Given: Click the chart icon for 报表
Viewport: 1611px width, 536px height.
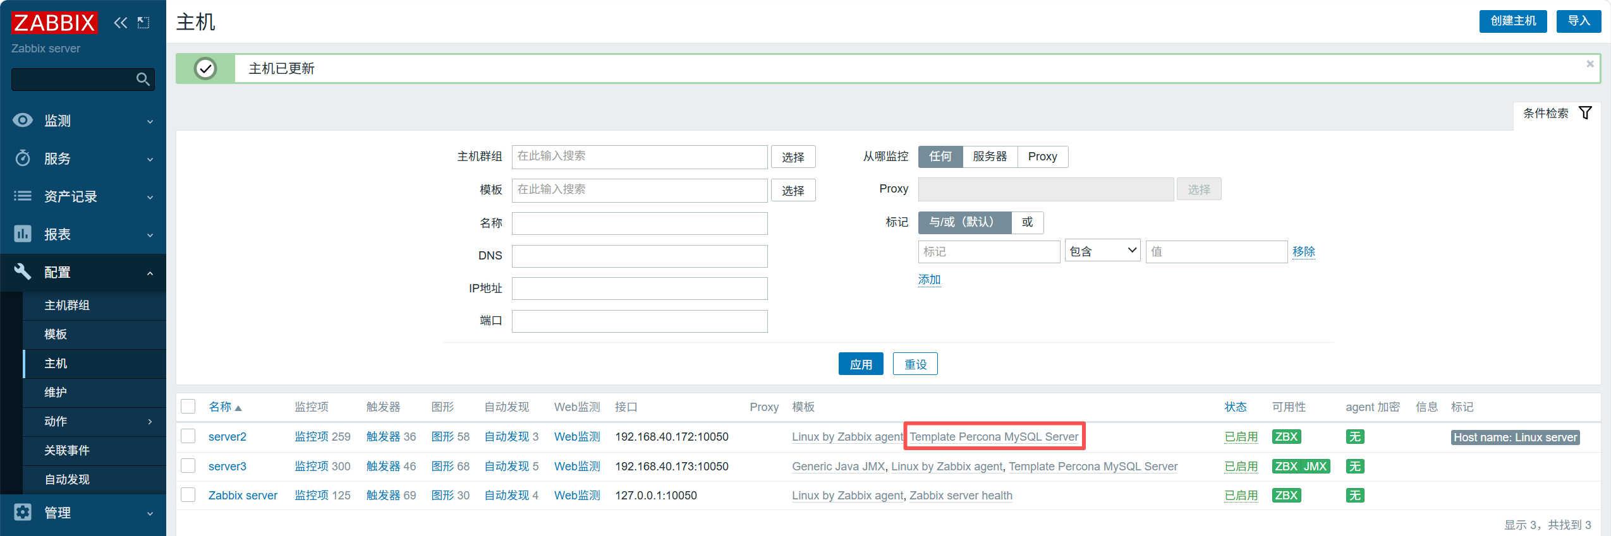Looking at the screenshot, I should 23,234.
